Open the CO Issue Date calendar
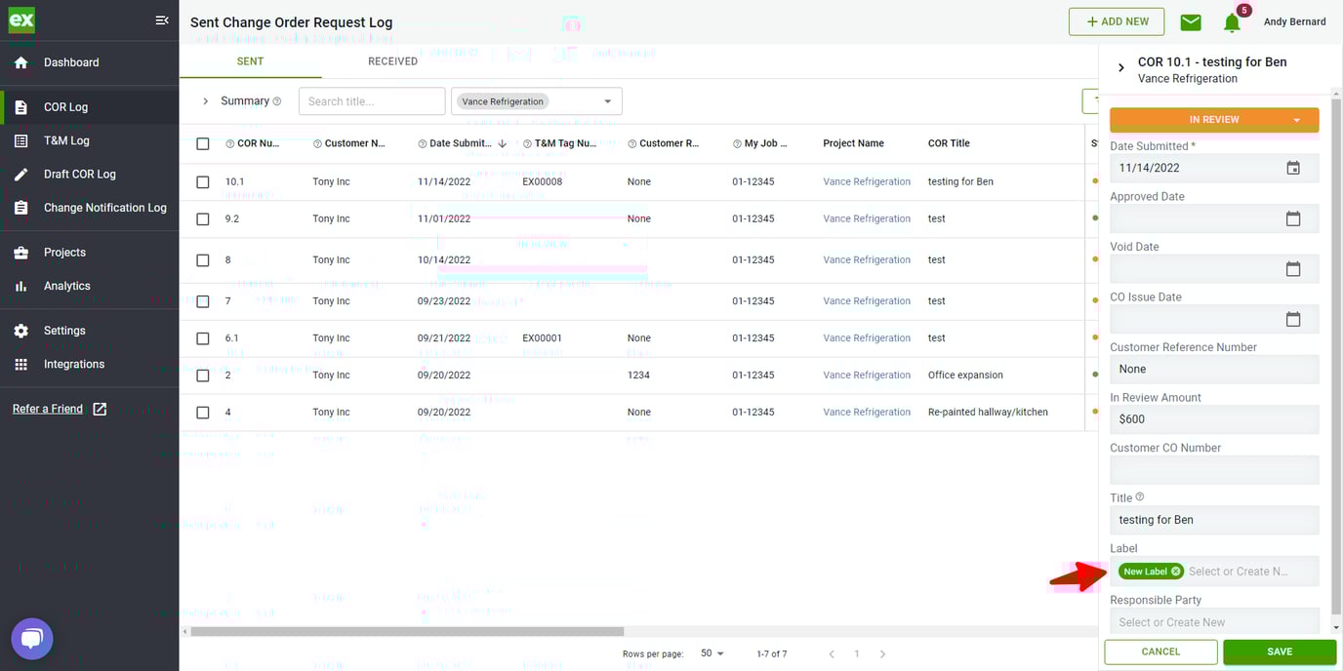 click(x=1292, y=319)
